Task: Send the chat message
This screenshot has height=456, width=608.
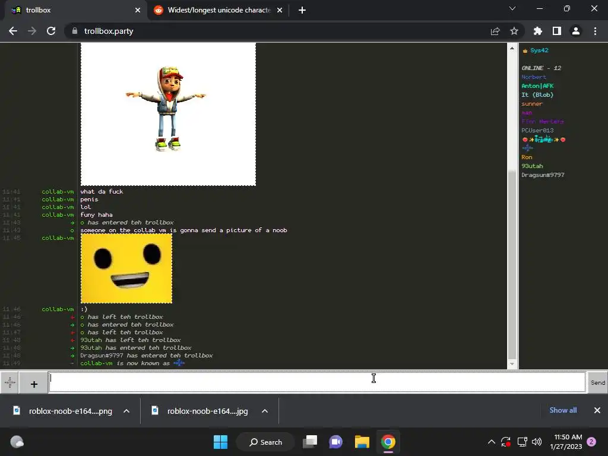Action: [x=597, y=383]
